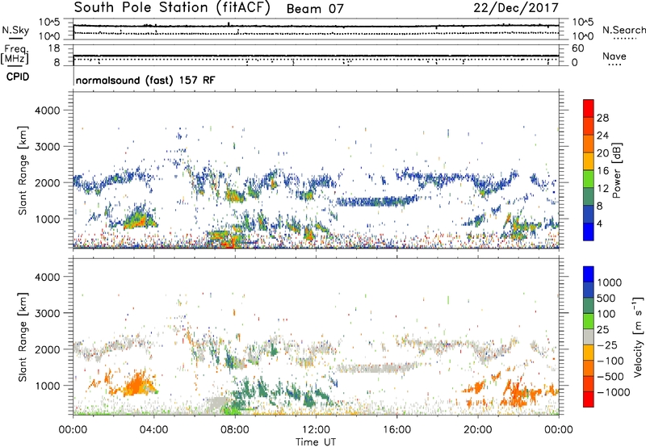Click the Slant Range label of power panel
Screen dimensions: 646x447
coord(23,170)
